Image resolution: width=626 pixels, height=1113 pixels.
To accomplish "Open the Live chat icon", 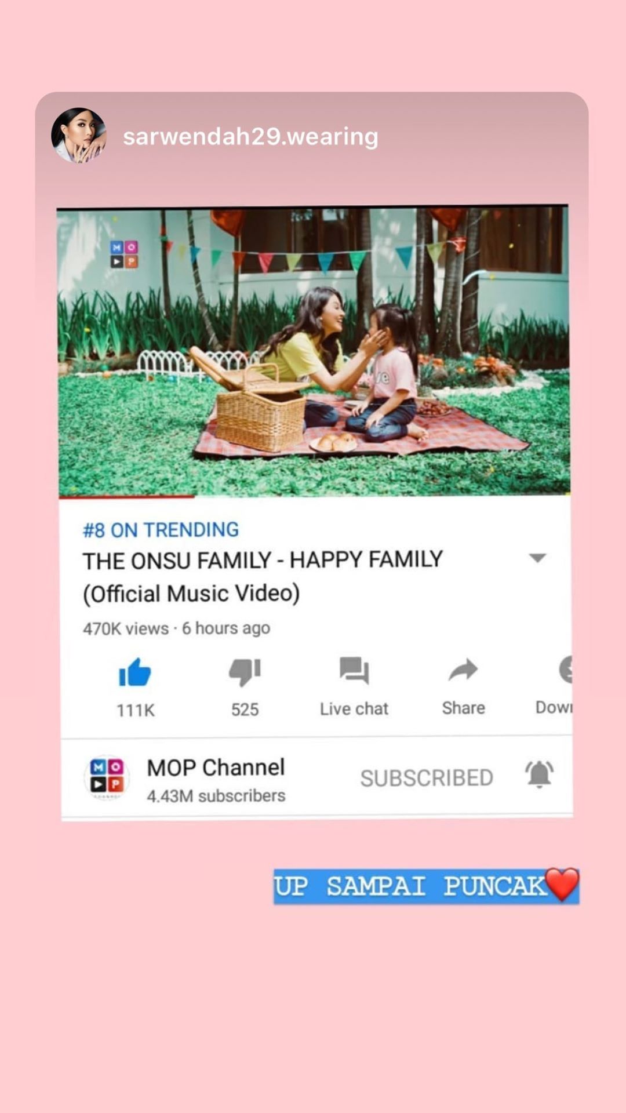I will [x=354, y=671].
